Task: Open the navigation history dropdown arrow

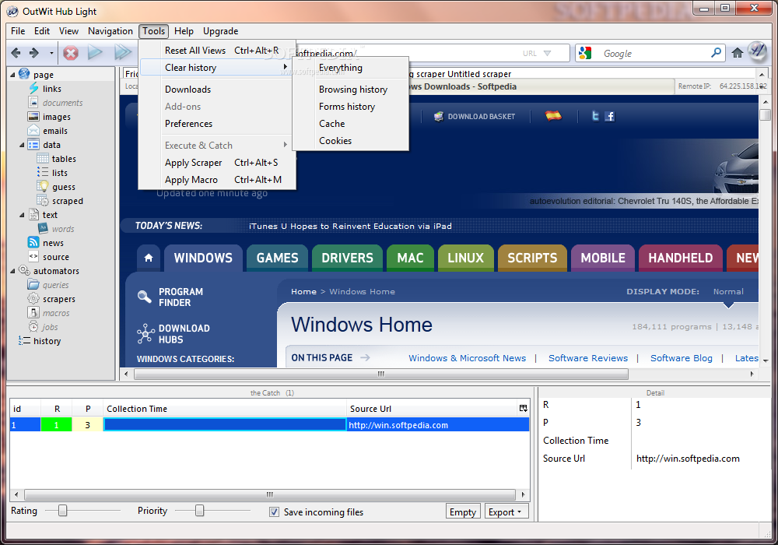Action: point(51,53)
